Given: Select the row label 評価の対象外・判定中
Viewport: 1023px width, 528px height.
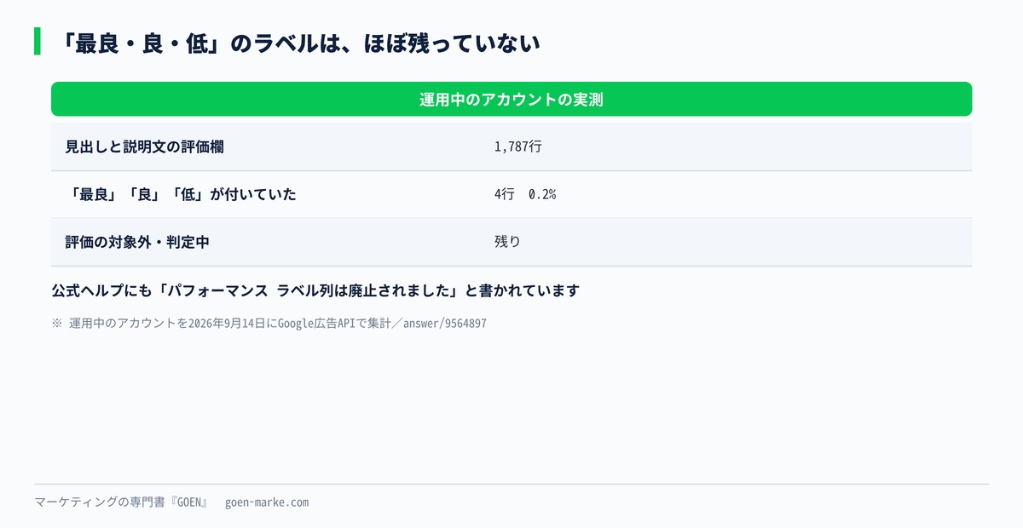Looking at the screenshot, I should 137,242.
